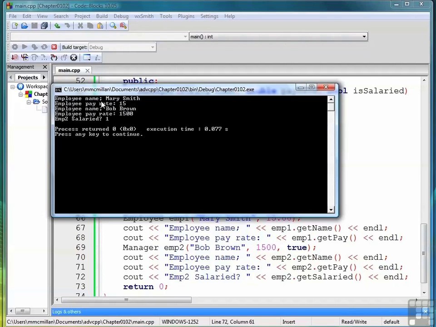Screen dimensions: 436x327
Task: Click WINDOWS-1252 encoding in status bar
Action: tap(180, 322)
